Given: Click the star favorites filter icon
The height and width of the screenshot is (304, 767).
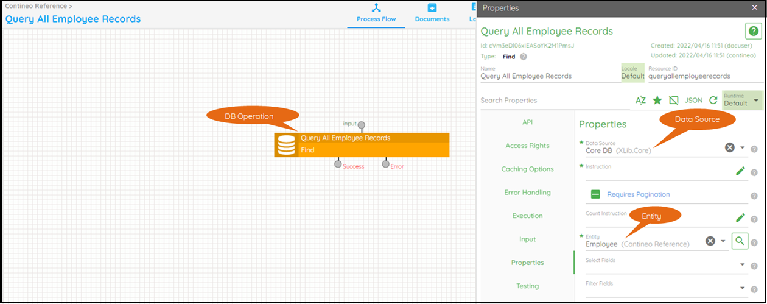Looking at the screenshot, I should click(657, 101).
